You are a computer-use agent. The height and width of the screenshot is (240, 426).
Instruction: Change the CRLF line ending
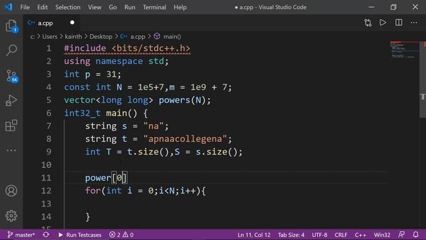coord(341,235)
